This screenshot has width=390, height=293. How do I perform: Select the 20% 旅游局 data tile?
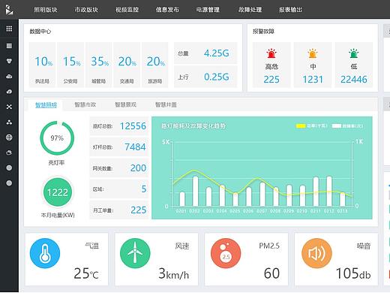155,65
